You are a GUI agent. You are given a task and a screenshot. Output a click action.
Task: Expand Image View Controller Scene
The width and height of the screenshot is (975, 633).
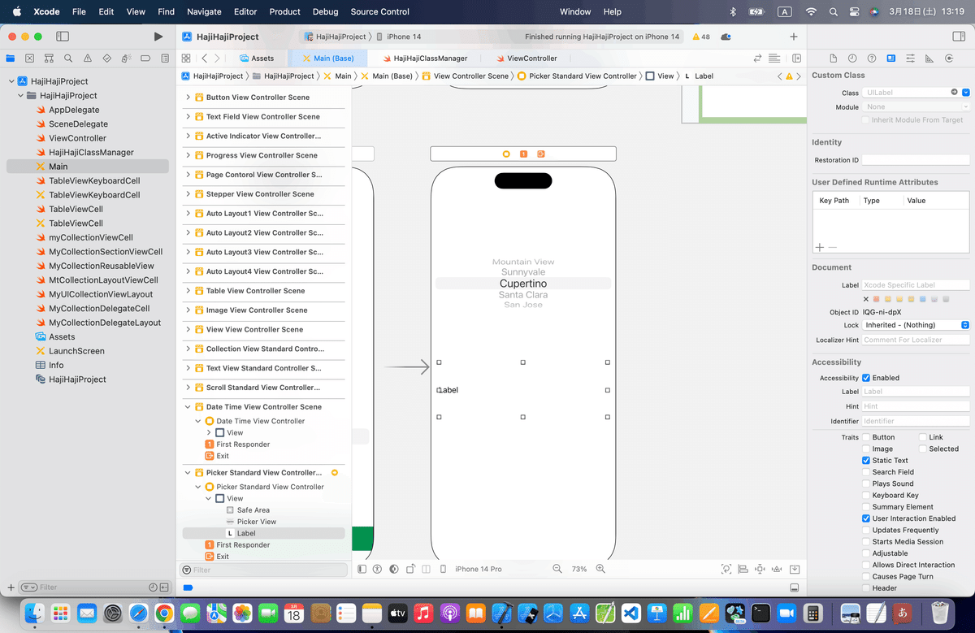[x=188, y=310]
